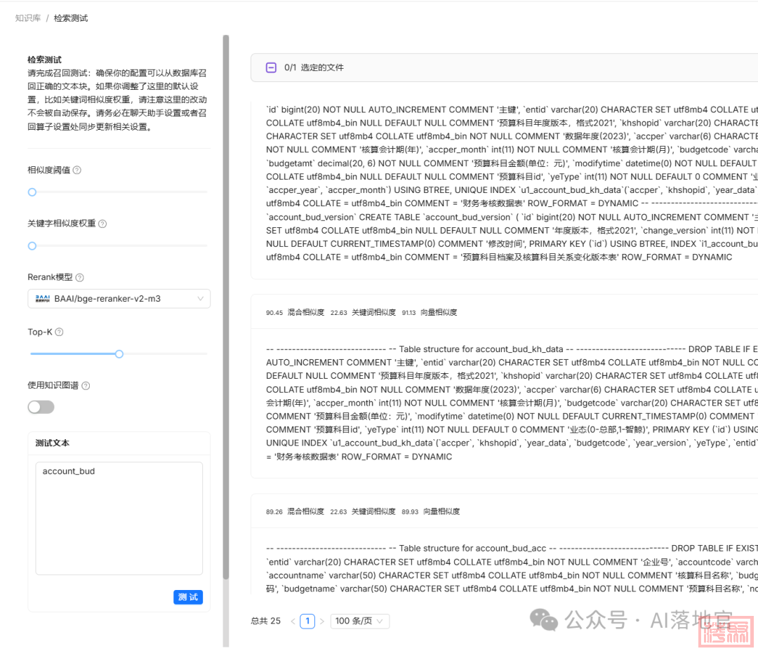Click the 关键字相似度权重 slider handle
Viewport: 758px width, 651px height.
click(32, 246)
